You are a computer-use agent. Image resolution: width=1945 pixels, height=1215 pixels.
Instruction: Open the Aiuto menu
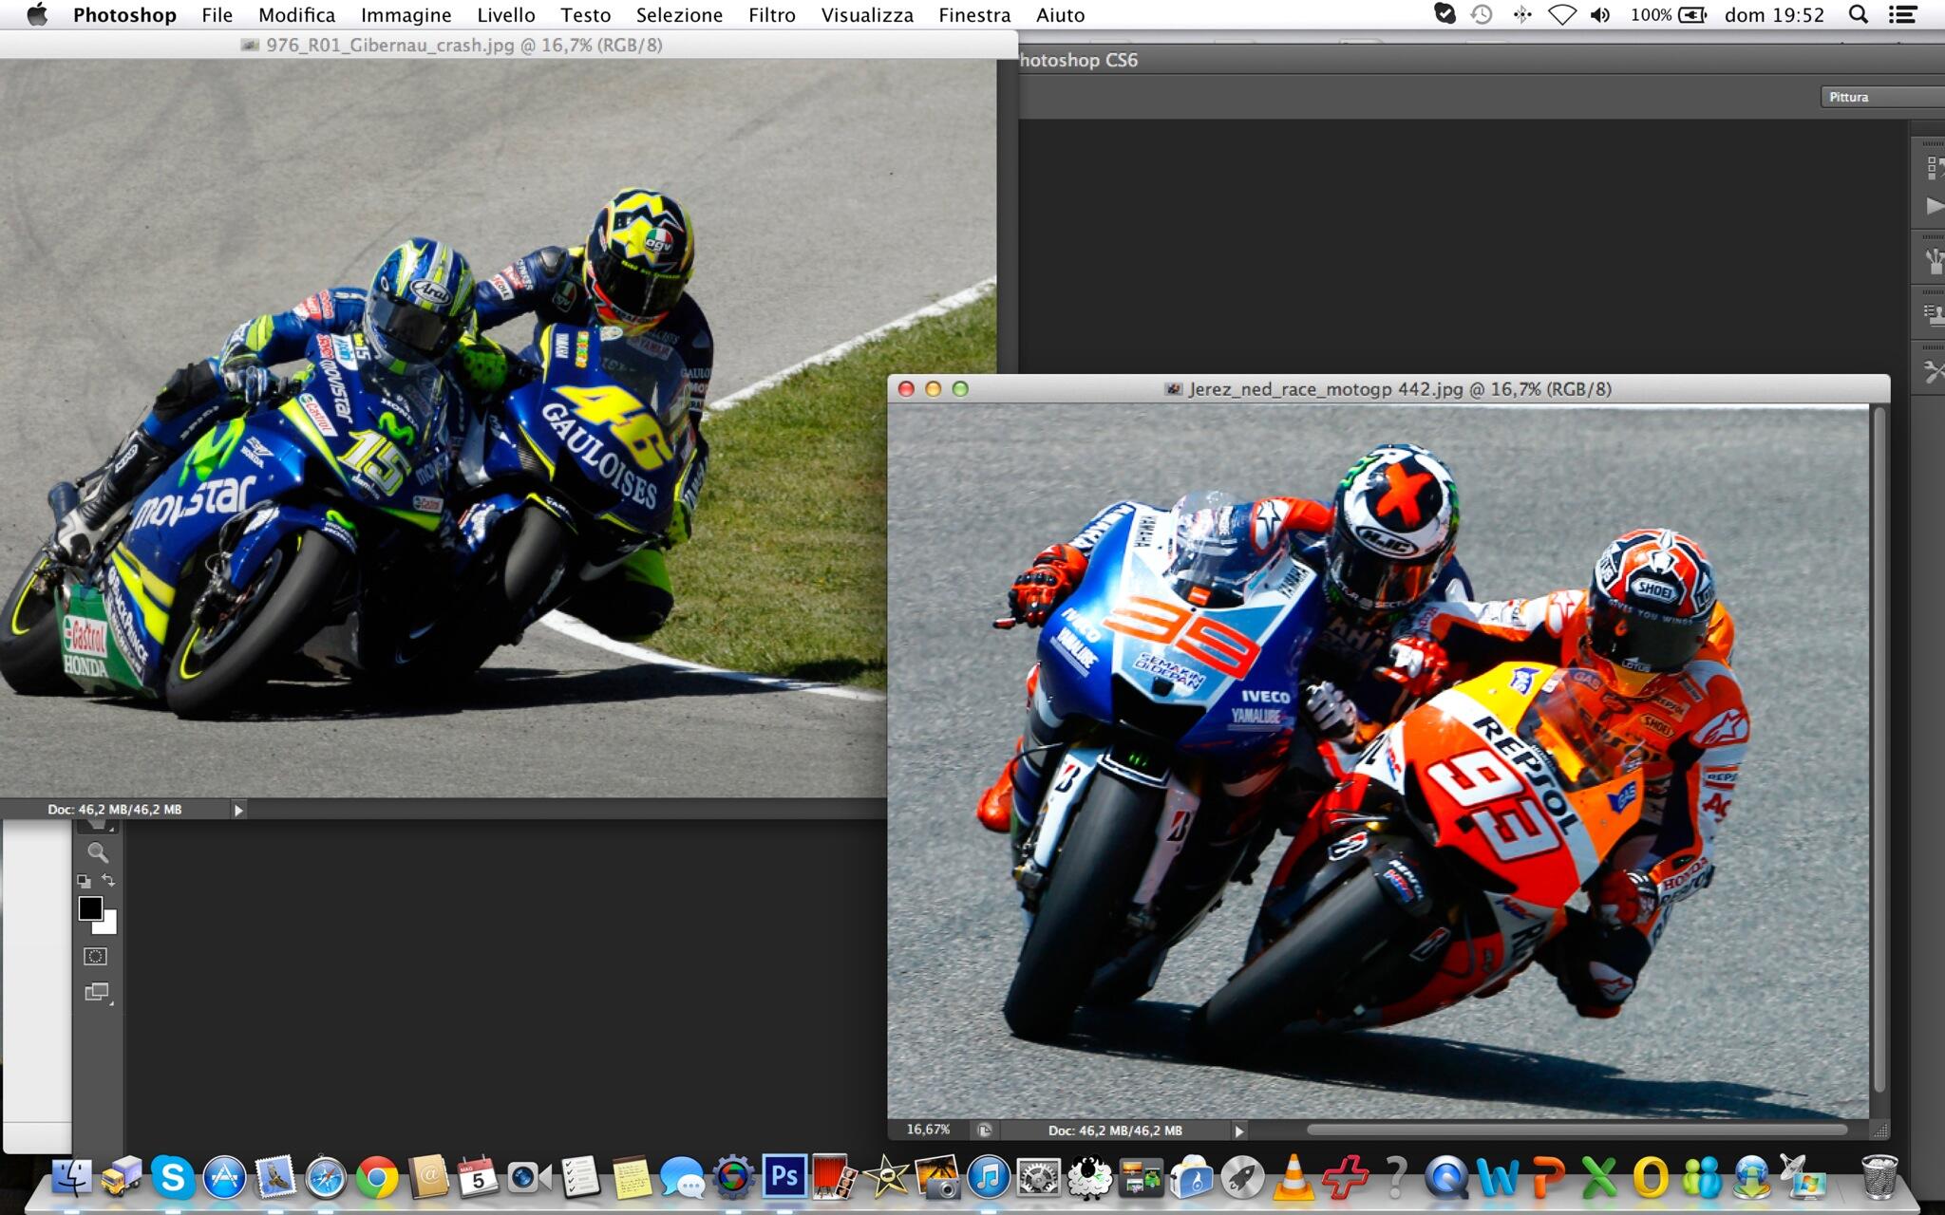click(x=1060, y=15)
